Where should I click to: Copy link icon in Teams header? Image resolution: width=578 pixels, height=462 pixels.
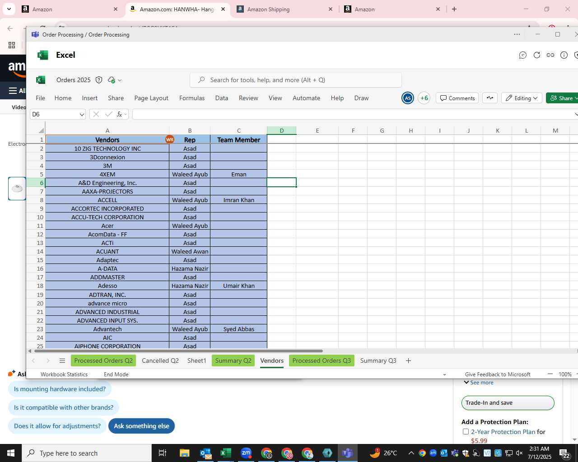click(550, 55)
